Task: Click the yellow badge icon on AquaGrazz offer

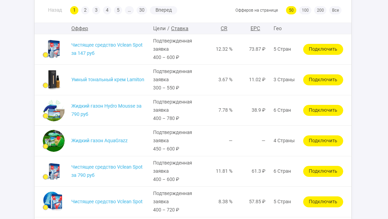Action: [x=46, y=146]
